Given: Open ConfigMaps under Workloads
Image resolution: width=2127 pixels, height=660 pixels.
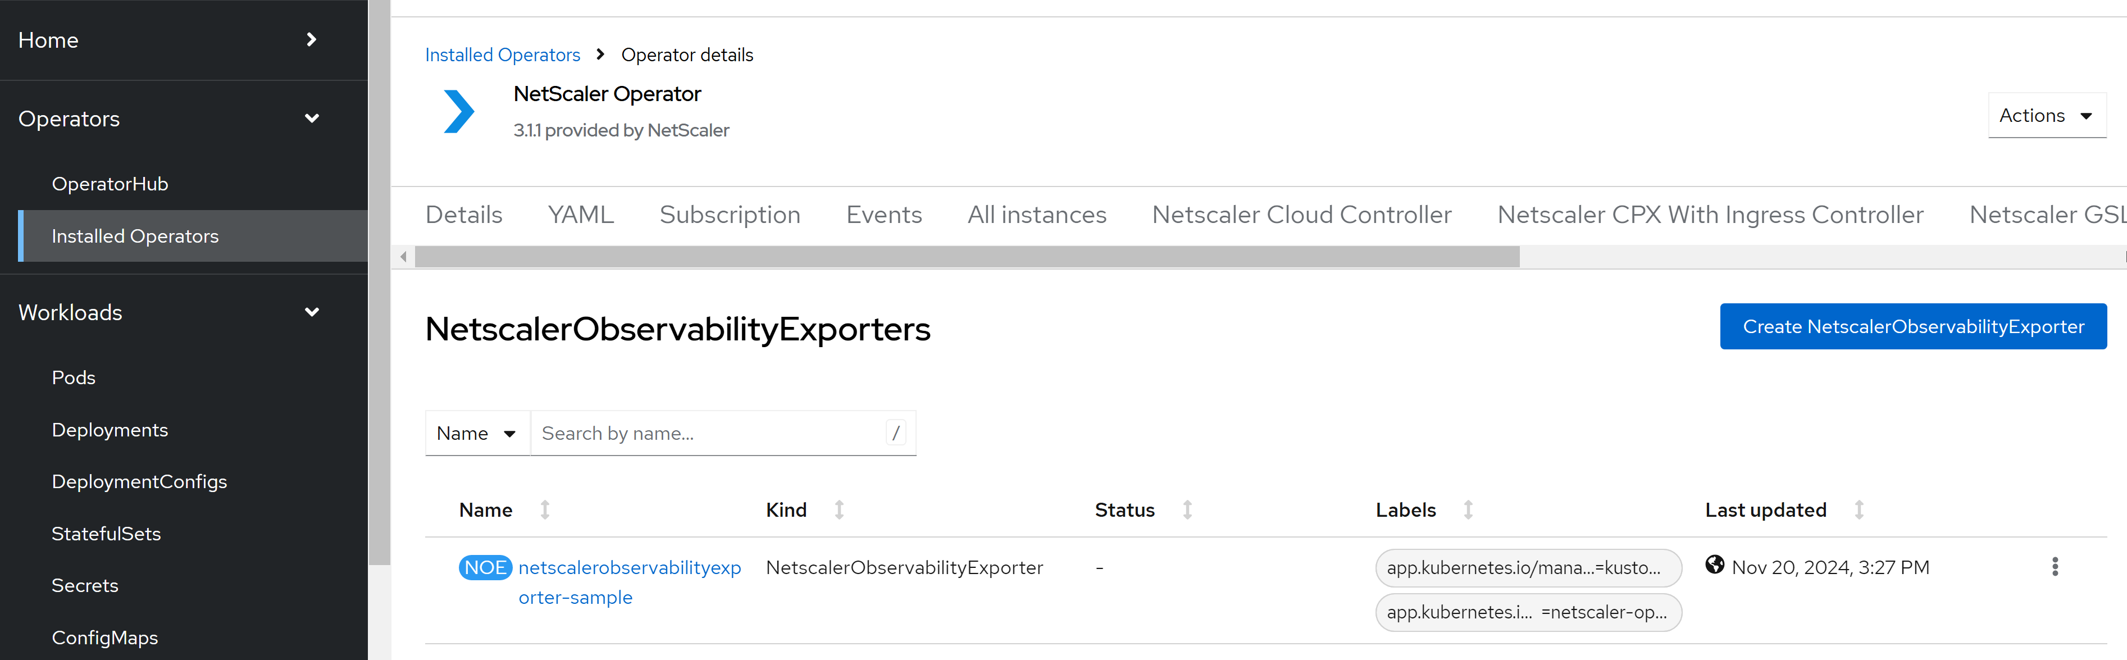Looking at the screenshot, I should 105,638.
